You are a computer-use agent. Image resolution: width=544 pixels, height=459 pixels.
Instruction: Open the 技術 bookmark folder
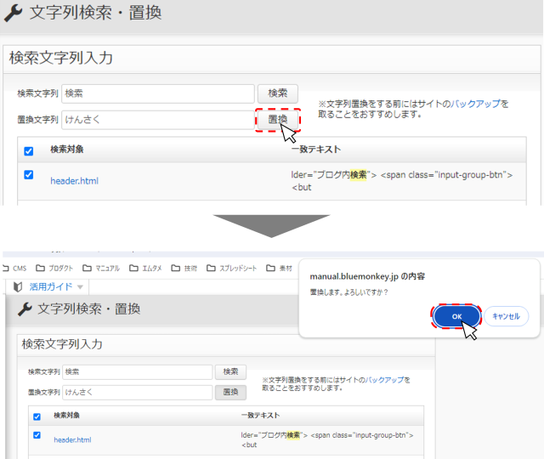click(184, 269)
